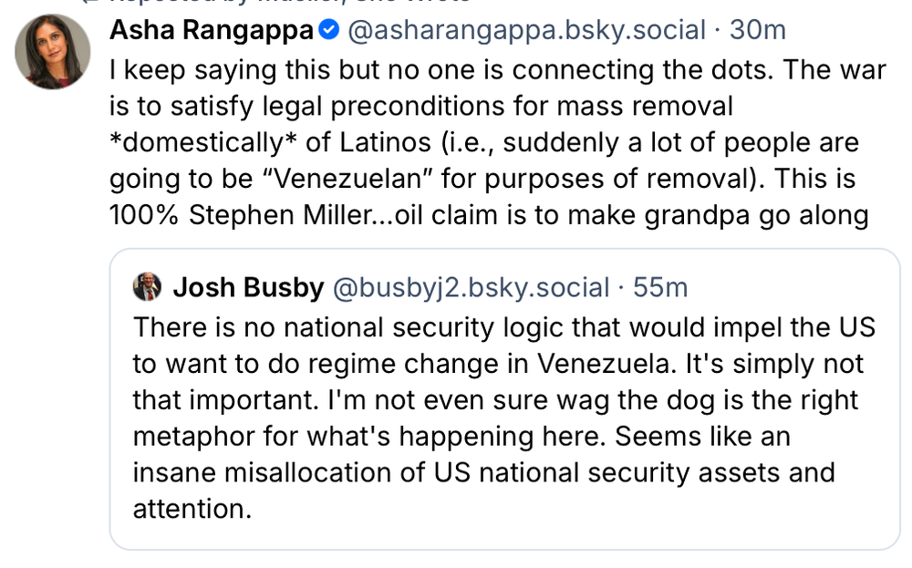Open the 55m quoted post timestamp
The image size is (912, 568).
tap(660, 288)
